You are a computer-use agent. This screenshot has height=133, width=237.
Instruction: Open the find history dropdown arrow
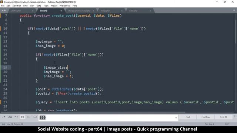176,118
